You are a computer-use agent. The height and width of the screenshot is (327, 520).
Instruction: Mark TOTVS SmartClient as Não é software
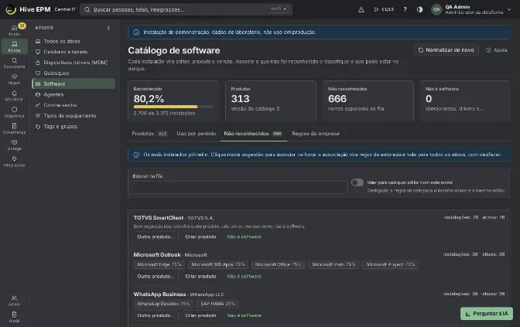tap(244, 237)
